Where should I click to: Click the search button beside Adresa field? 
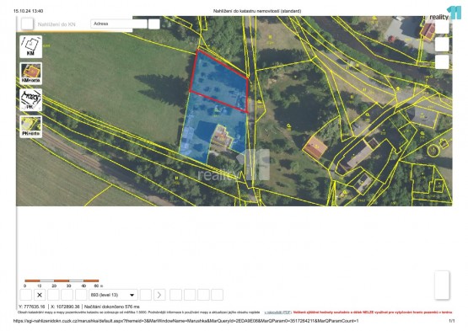pyautogui.click(x=154, y=24)
